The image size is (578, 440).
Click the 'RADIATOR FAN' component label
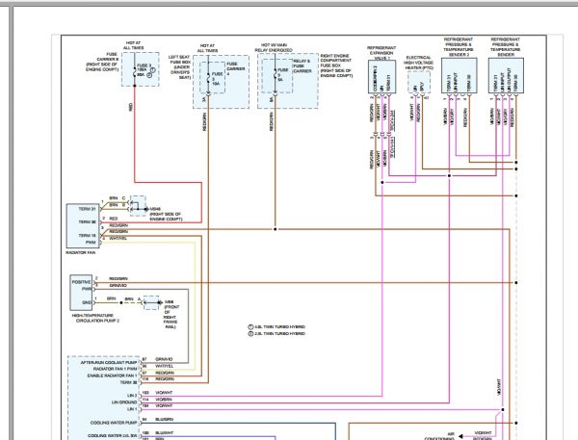pos(80,253)
